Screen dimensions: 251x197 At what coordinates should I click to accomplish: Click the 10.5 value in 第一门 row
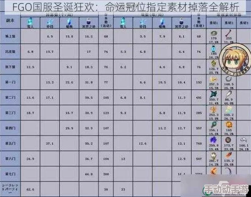pyautogui.click(x=162, y=82)
